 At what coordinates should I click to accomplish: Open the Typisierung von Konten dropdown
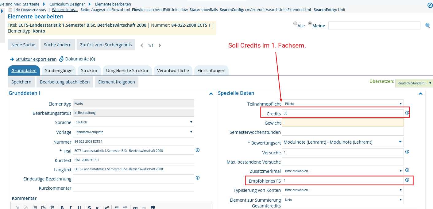(x=343, y=190)
